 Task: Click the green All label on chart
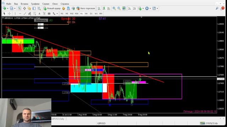(x=51, y=20)
